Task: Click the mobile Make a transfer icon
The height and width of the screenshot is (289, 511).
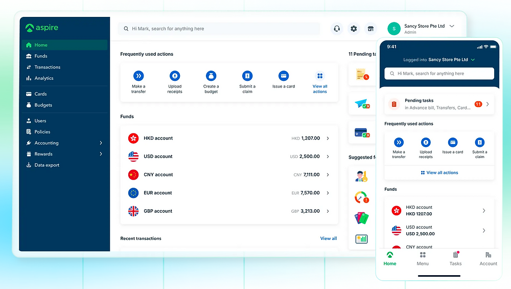Action: (x=399, y=143)
